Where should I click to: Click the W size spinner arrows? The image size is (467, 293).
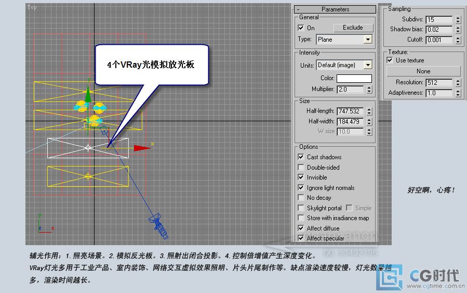(x=369, y=132)
